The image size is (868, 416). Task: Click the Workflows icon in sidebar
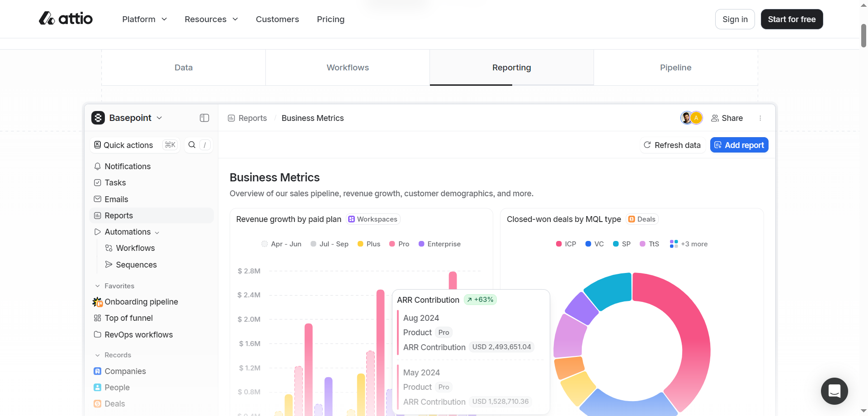click(x=108, y=248)
